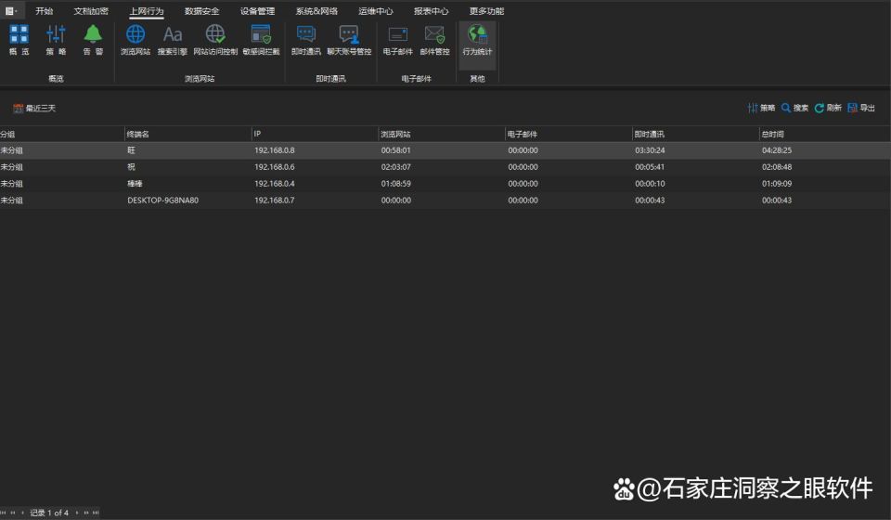Image resolution: width=891 pixels, height=520 pixels.
Task: Switch to the 开始 tab
Action: tap(45, 11)
